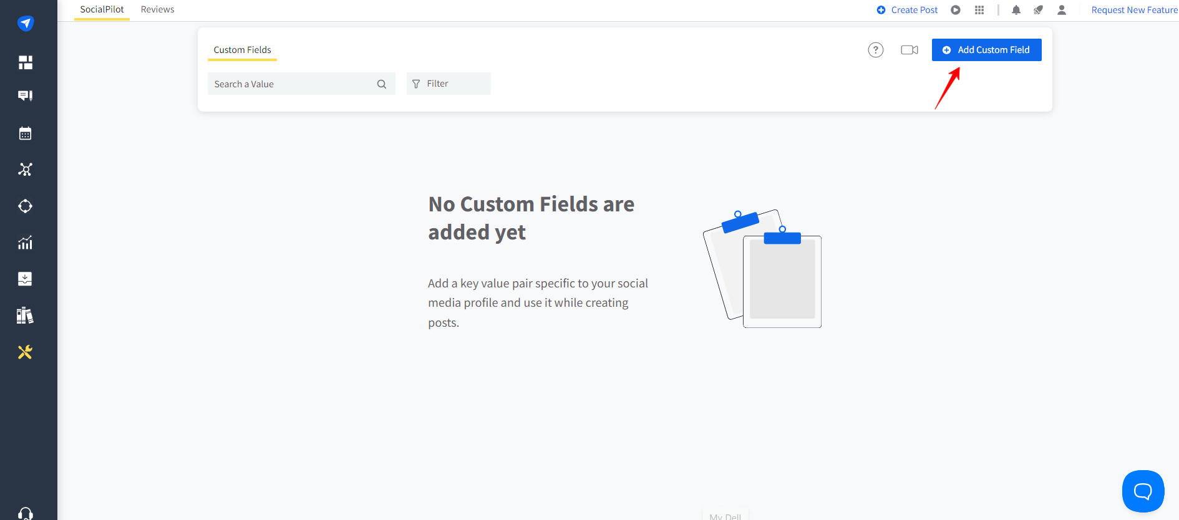1179x520 pixels.
Task: Open the question mark help icon
Action: coord(876,50)
